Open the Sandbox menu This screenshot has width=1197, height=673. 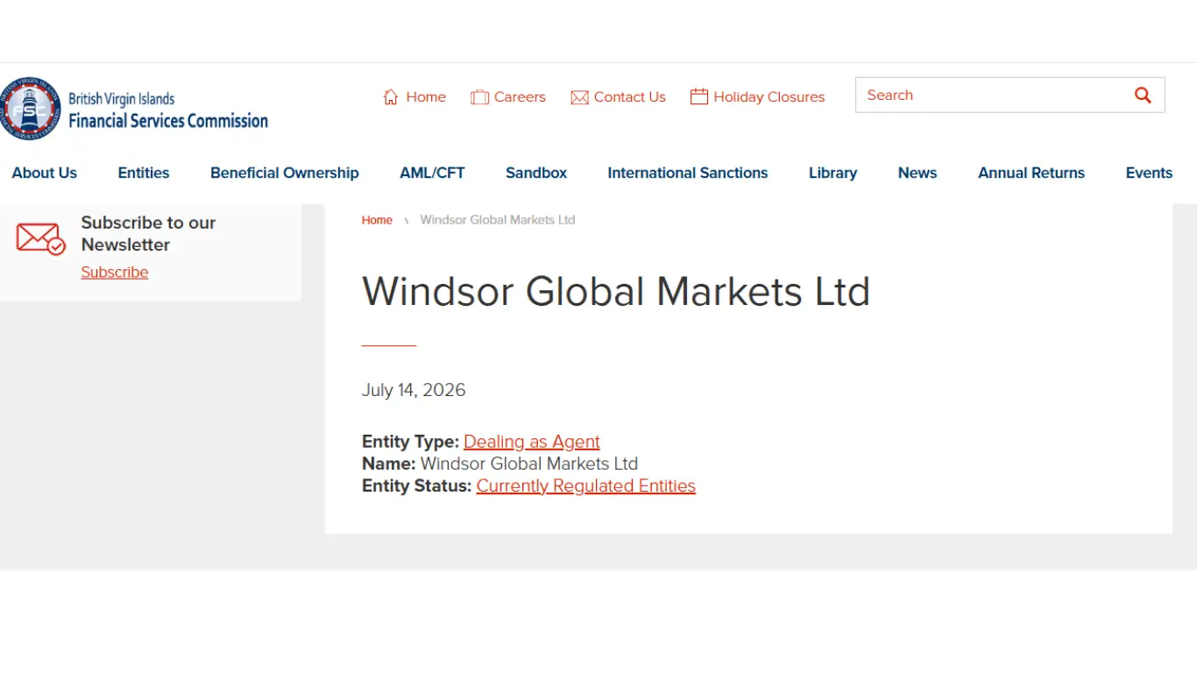[536, 173]
